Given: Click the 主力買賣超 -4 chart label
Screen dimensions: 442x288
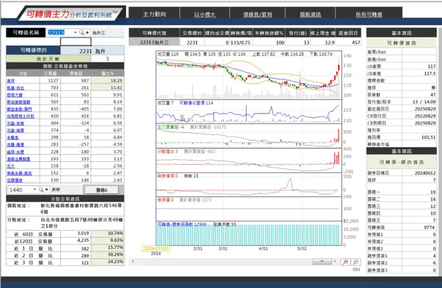Looking at the screenshot, I should pos(171,127).
